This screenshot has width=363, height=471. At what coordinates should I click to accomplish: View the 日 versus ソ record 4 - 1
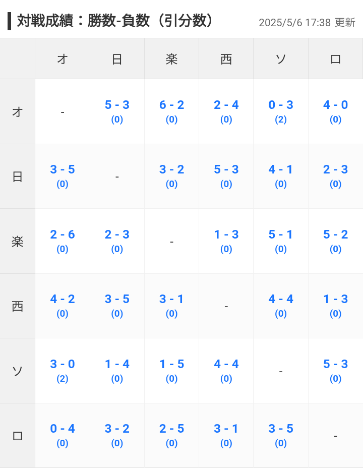281,175
